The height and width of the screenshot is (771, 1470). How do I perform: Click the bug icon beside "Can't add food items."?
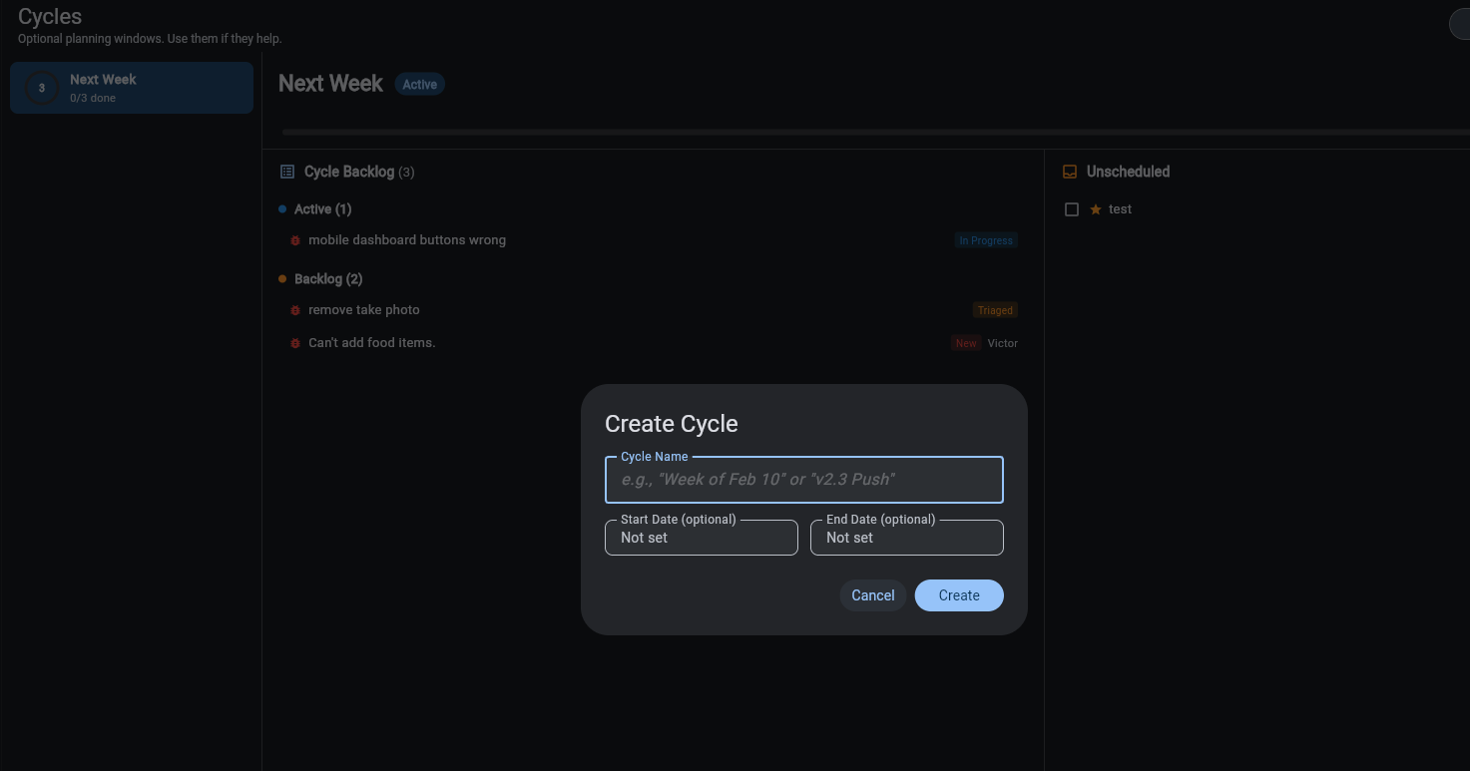point(293,342)
